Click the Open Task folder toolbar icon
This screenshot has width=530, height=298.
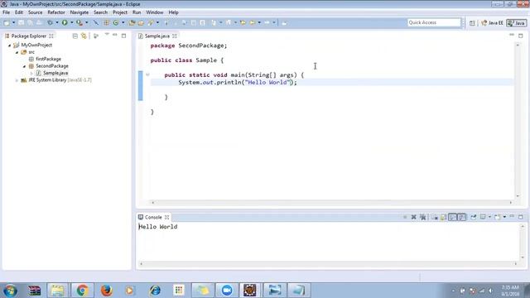141,22
